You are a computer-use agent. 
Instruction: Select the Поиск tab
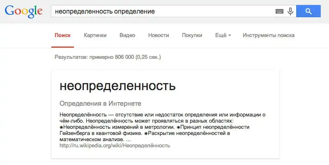(x=62, y=35)
